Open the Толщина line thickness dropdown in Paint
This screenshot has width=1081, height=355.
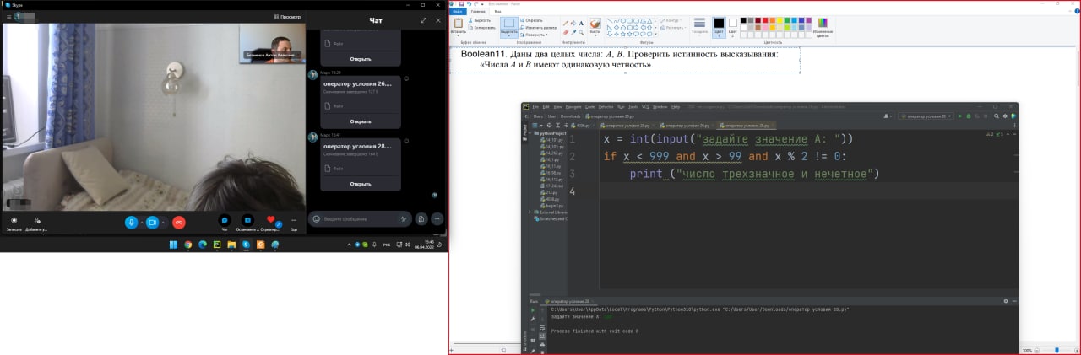pyautogui.click(x=699, y=26)
